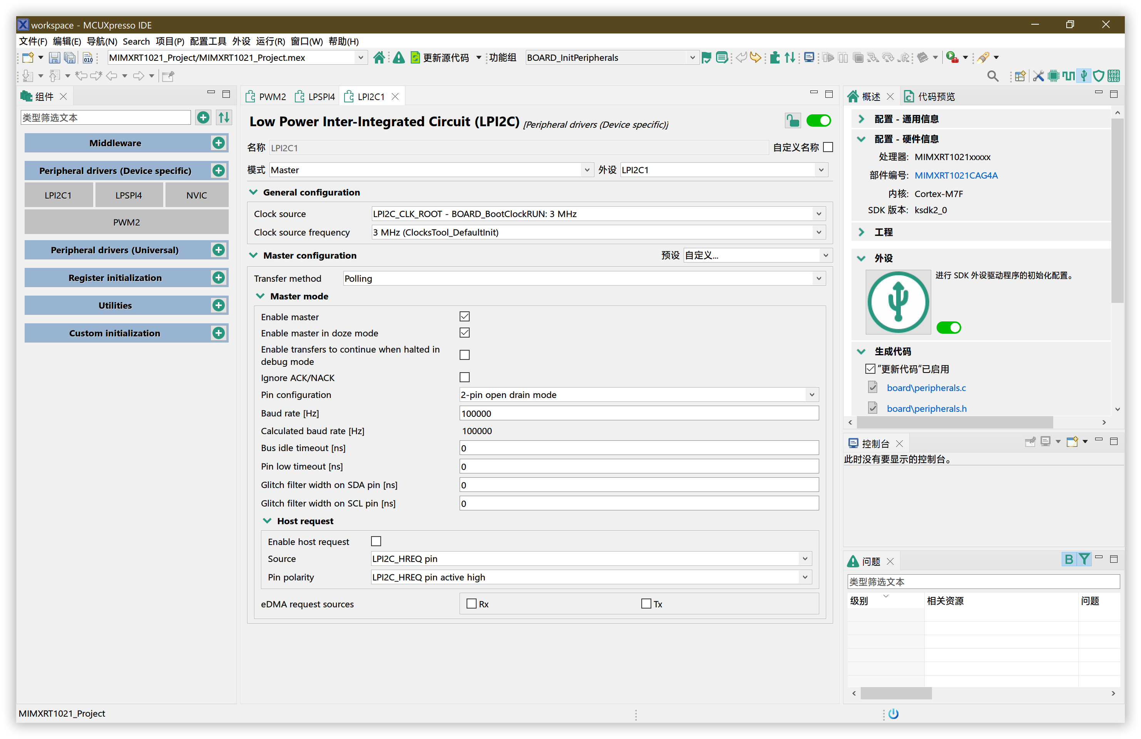The image size is (1141, 739).
Task: Check the Ignore ACK/NACK checkbox
Action: (464, 377)
